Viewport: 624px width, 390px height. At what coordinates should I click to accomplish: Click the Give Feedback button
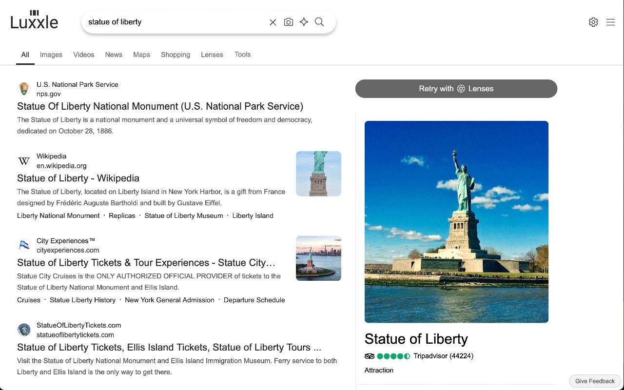click(595, 381)
